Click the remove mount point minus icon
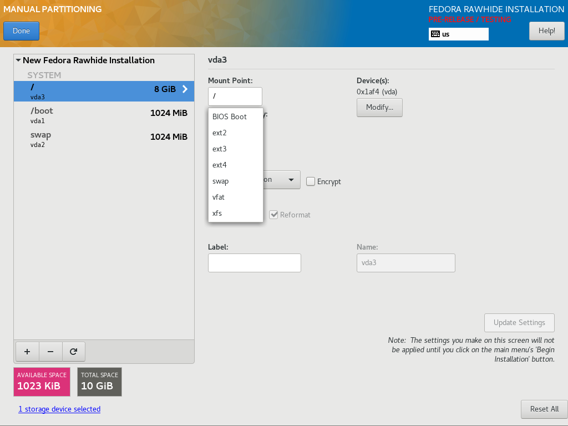This screenshot has height=426, width=568. pos(50,351)
